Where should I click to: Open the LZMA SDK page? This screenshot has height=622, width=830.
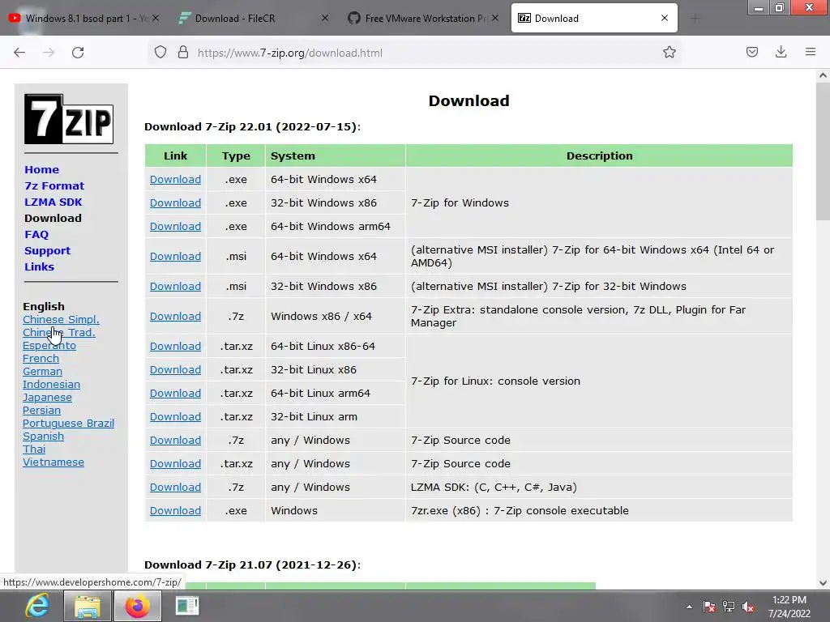pyautogui.click(x=53, y=202)
